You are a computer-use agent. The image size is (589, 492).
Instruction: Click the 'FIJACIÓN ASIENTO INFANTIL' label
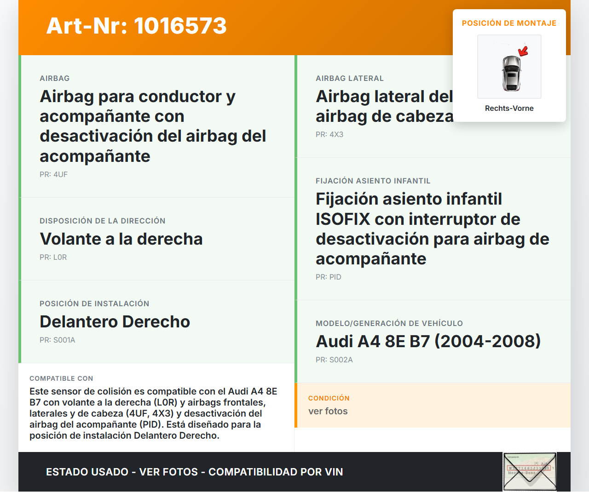tap(373, 181)
